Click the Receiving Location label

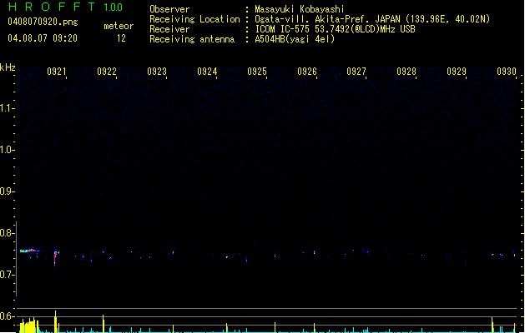point(194,19)
